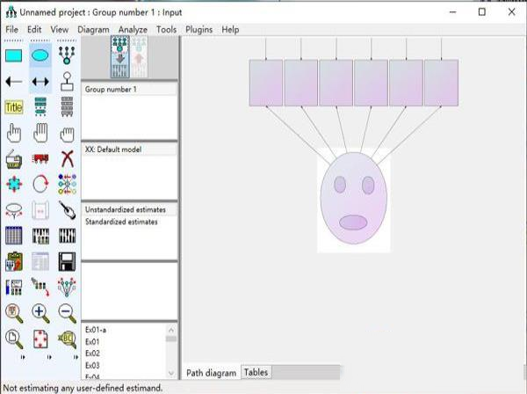Select the duplicate objects copier tool
Screen dimensions: 527x394
point(14,159)
